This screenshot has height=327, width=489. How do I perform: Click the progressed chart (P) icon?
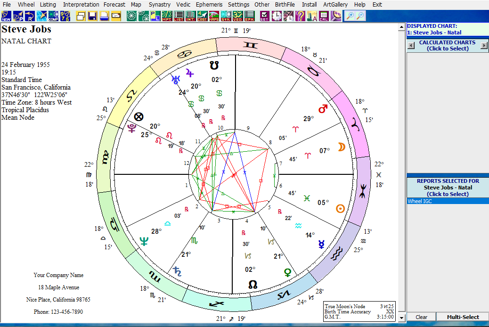coord(18,16)
